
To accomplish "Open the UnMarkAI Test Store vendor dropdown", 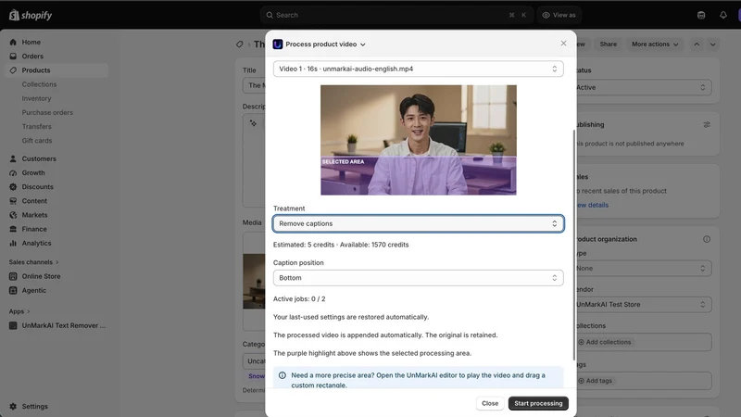I will pos(643,305).
